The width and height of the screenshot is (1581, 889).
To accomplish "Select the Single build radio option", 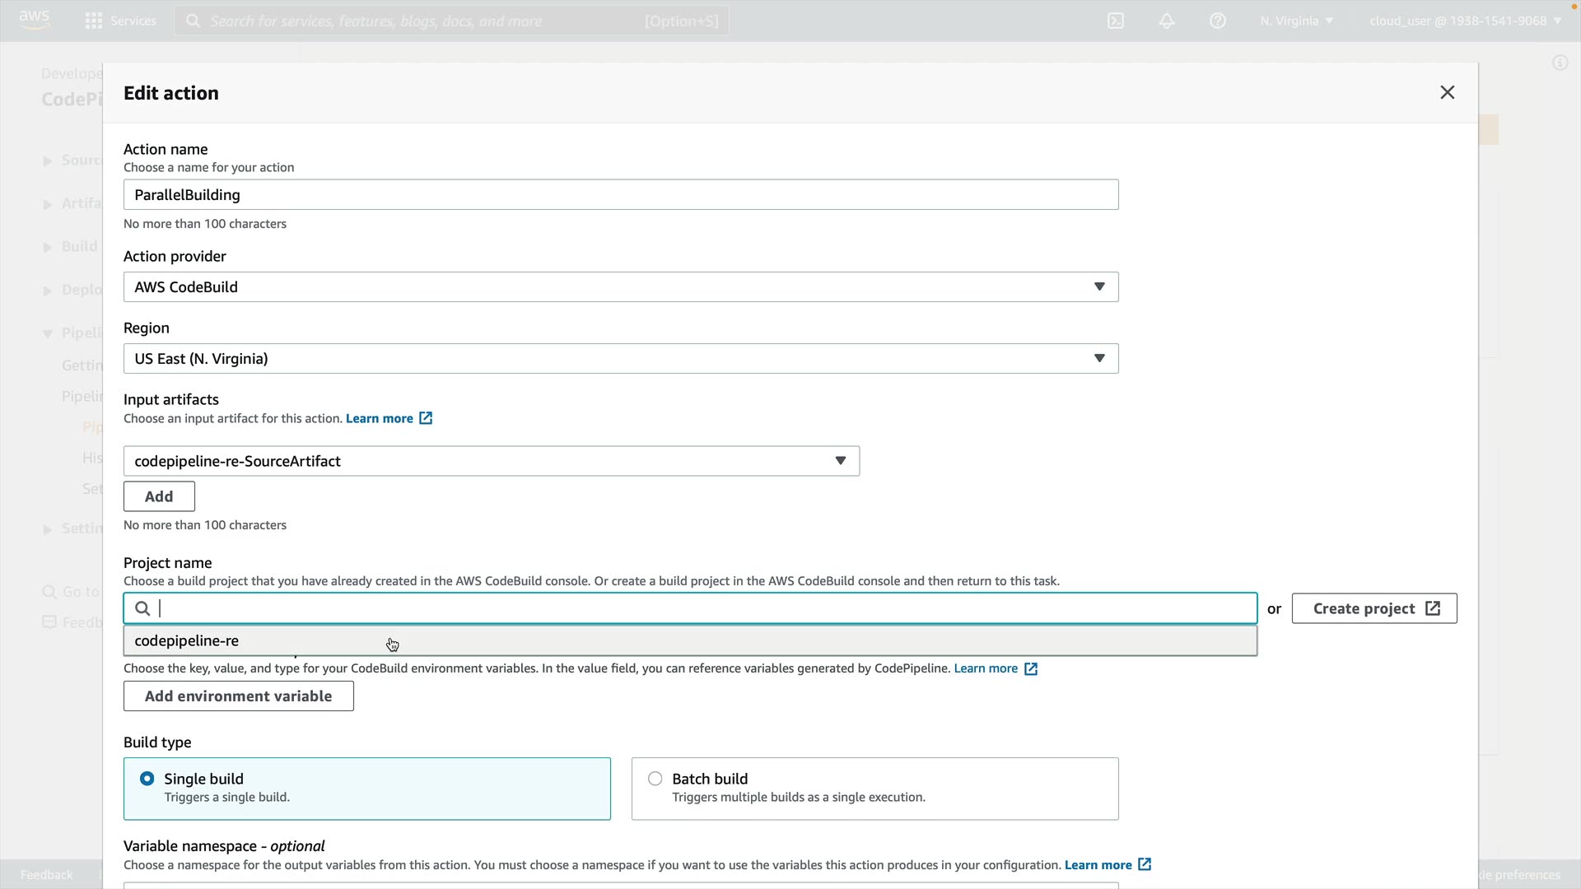I will point(147,779).
